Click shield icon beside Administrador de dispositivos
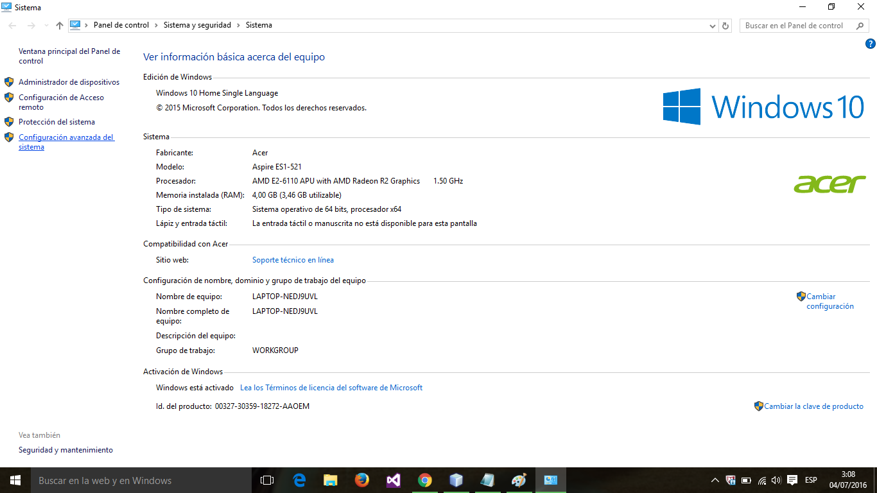This screenshot has width=877, height=493. pyautogui.click(x=9, y=82)
